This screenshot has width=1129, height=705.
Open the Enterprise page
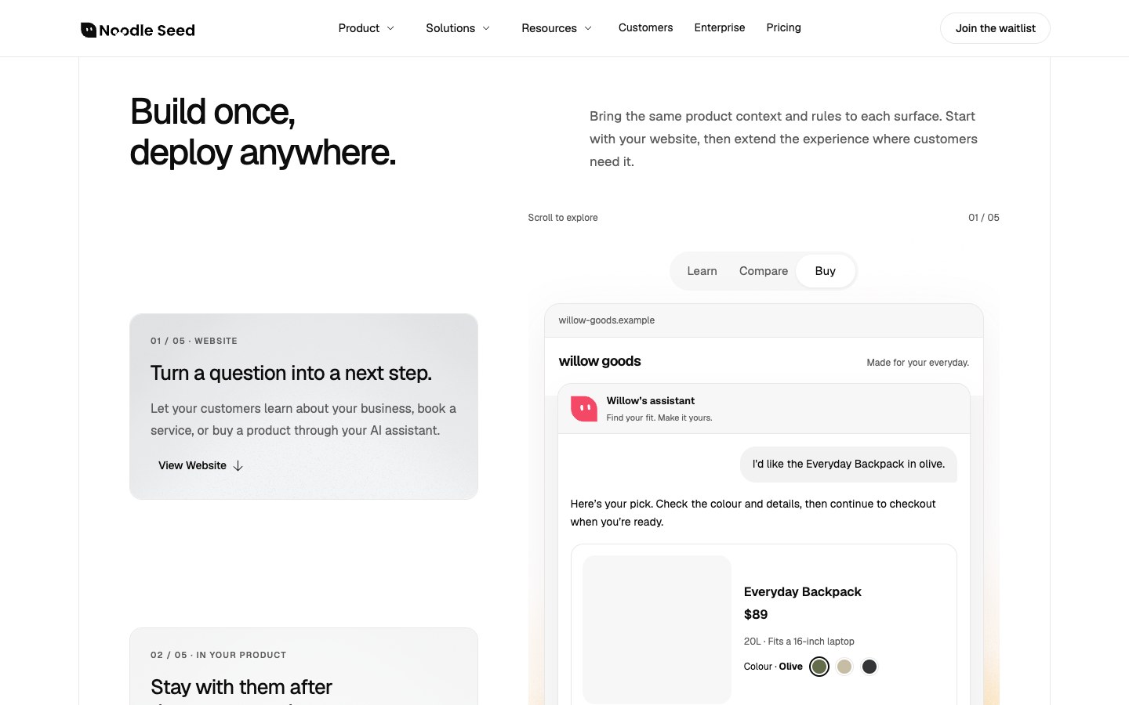click(720, 27)
